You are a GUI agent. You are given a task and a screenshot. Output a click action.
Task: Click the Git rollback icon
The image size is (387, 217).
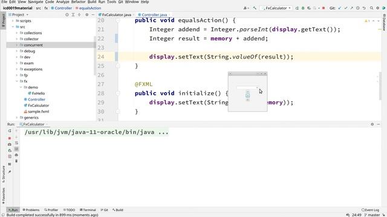click(364, 8)
